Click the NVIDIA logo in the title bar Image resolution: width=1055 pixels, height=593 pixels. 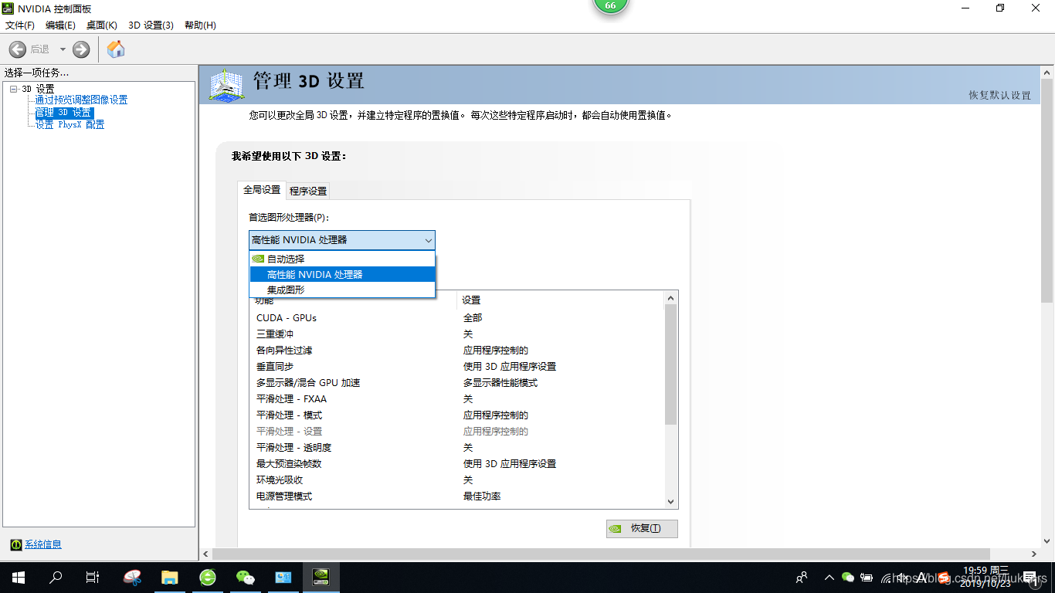pyautogui.click(x=8, y=8)
